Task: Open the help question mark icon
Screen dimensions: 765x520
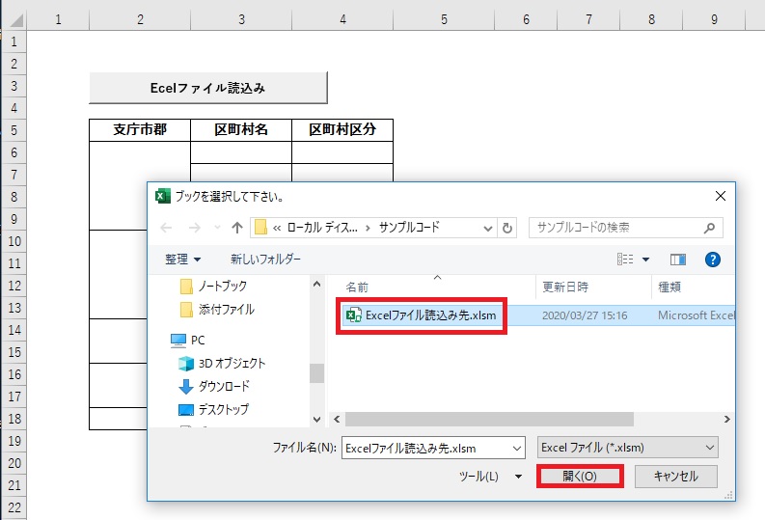Action: 712,260
